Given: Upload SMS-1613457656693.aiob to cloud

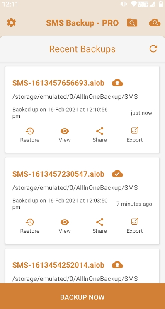Looking at the screenshot, I should coord(117,83).
